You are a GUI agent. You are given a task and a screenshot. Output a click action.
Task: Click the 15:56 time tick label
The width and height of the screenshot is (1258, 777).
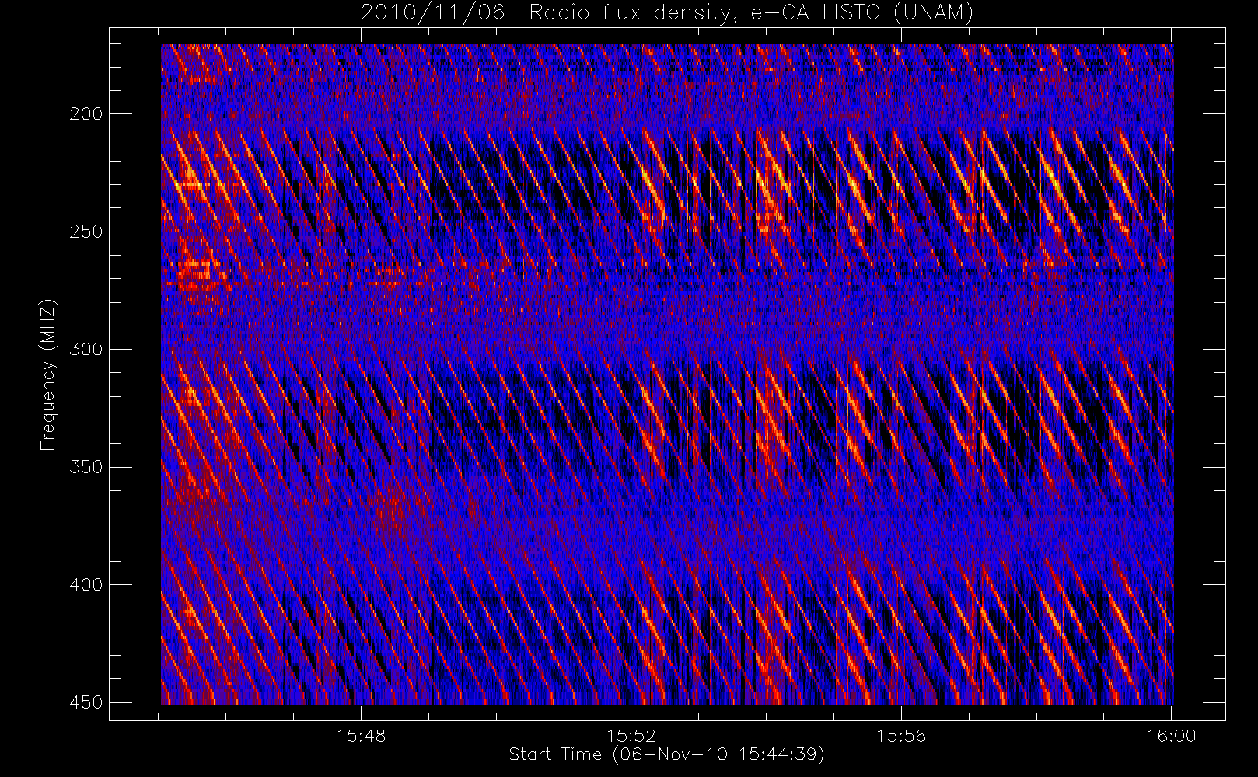[901, 736]
